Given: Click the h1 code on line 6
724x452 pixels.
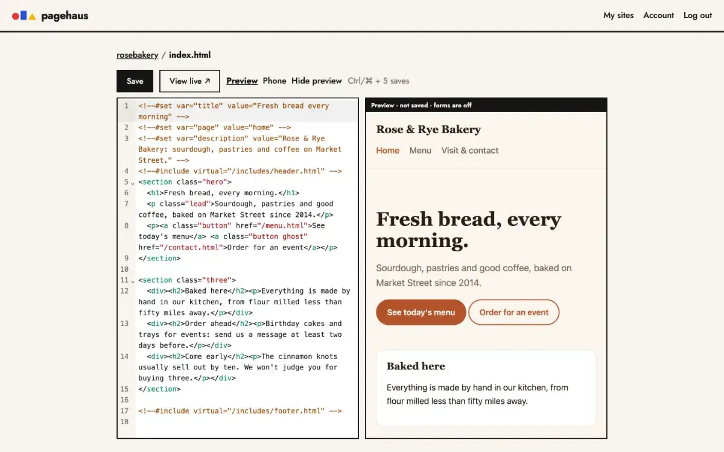Looking at the screenshot, I should tap(223, 193).
